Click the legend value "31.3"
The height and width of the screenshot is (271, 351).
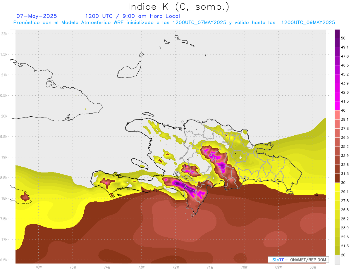(x=345, y=174)
